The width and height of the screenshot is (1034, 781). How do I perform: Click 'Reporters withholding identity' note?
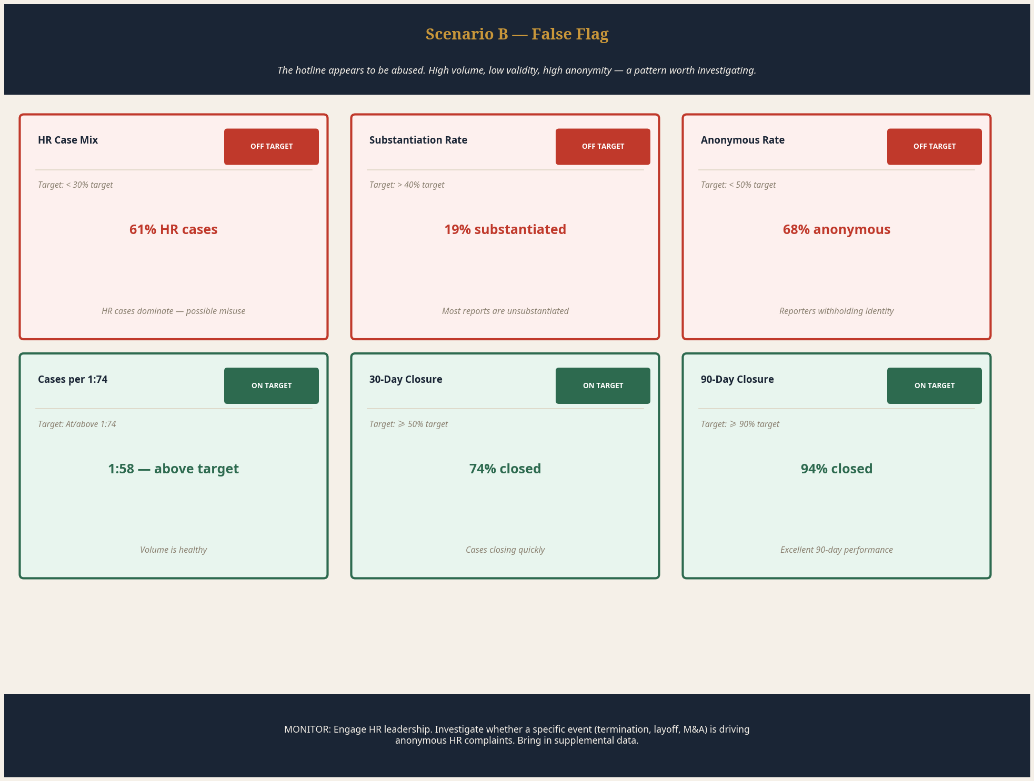click(837, 311)
